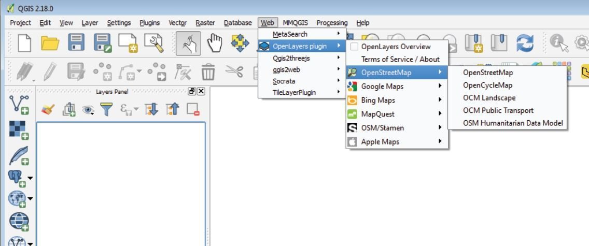The width and height of the screenshot is (589, 246).
Task: Select the Add Feature tool icon
Action: point(103,71)
